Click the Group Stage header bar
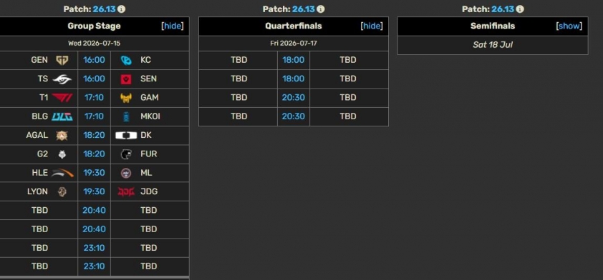Image resolution: width=603 pixels, height=280 pixels. (x=95, y=26)
